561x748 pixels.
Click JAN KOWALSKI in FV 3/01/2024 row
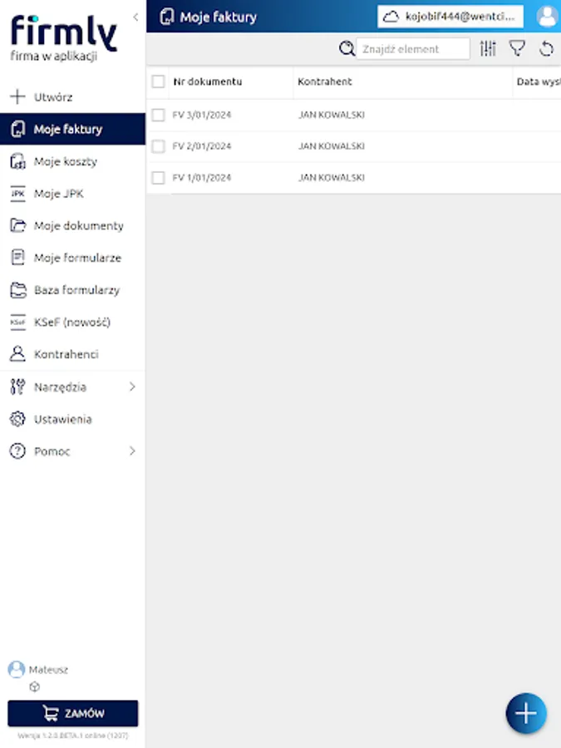point(332,115)
